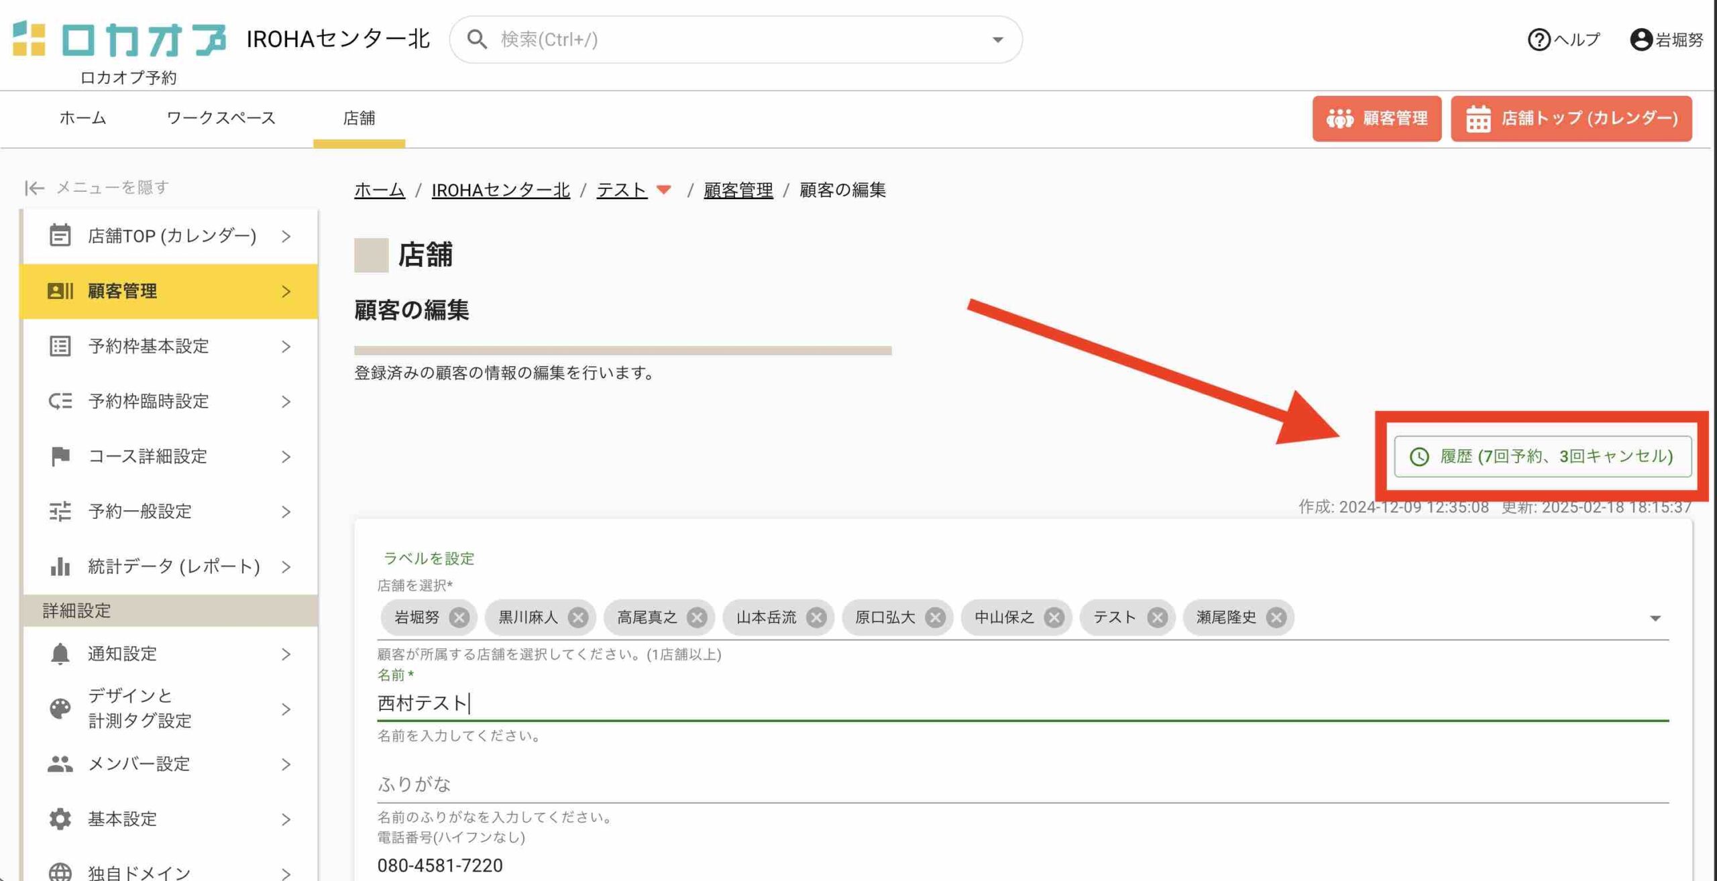Click the beige 店舗 color square
Image resolution: width=1717 pixels, height=881 pixels.
[371, 255]
